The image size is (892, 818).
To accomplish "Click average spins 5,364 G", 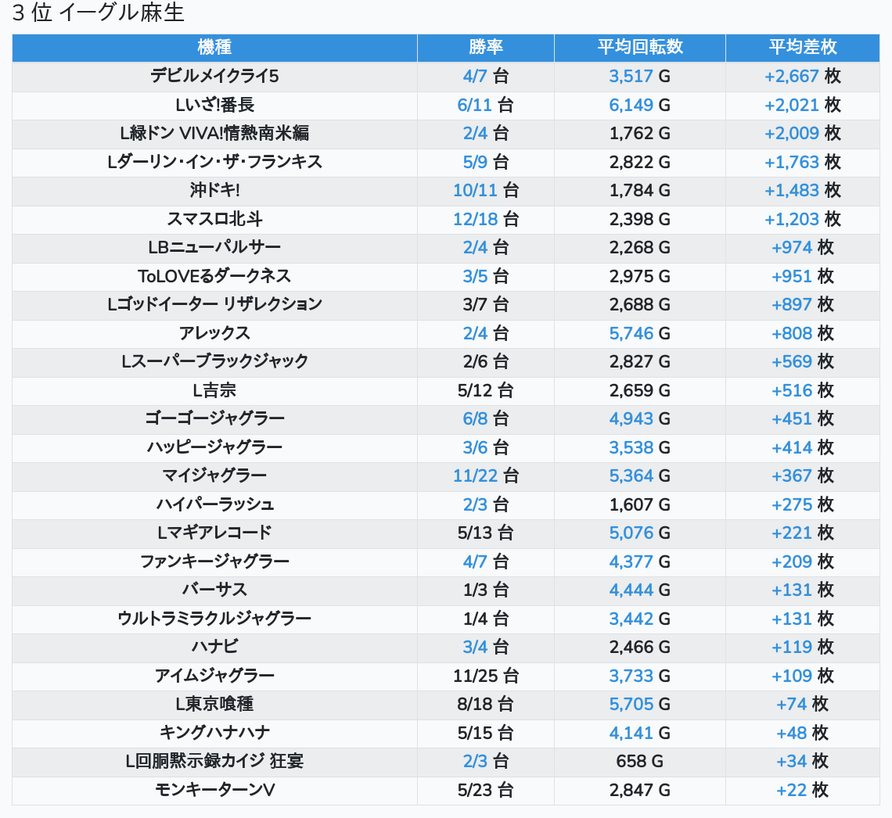I will tap(639, 475).
